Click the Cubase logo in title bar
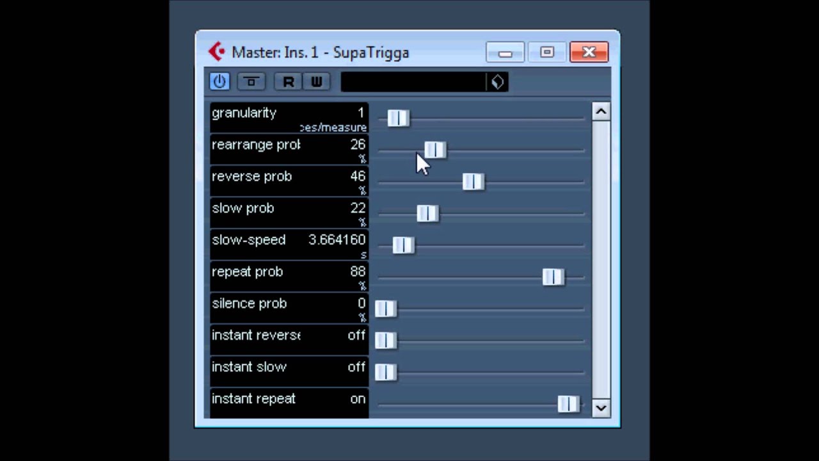This screenshot has height=461, width=819. pos(217,52)
